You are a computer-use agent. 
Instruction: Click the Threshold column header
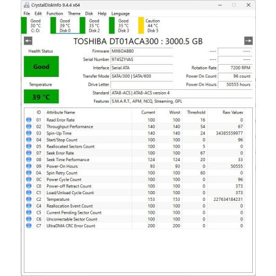tap(196, 112)
